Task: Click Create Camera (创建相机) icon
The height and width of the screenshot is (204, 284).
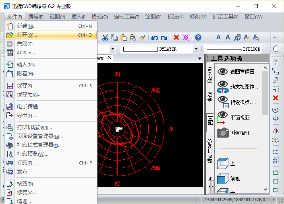Action: pyautogui.click(x=223, y=133)
